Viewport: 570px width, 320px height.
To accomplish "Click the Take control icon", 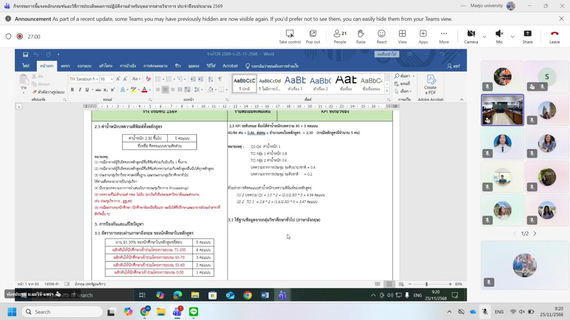I will (289, 34).
